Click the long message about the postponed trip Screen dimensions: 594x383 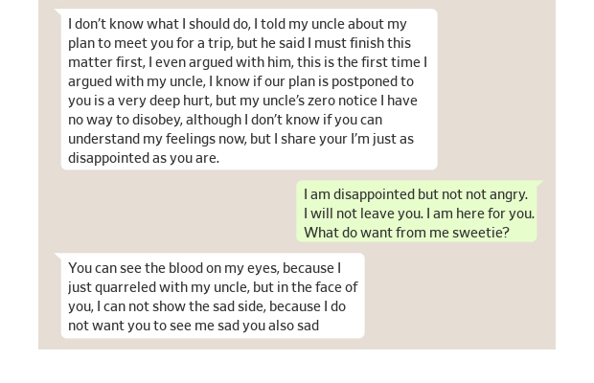tap(248, 90)
